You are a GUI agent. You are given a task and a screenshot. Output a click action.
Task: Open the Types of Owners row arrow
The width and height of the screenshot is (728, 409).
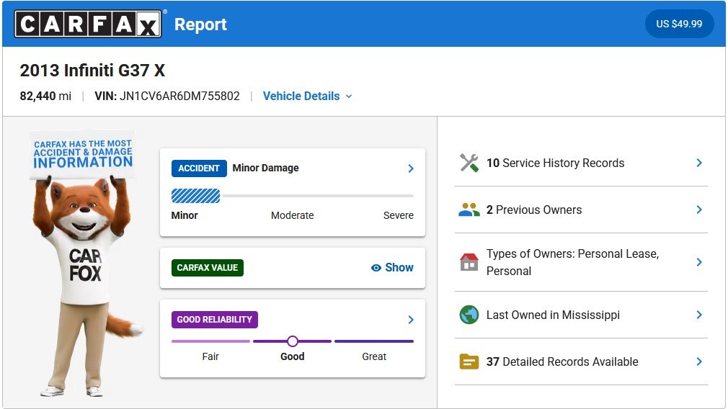pos(699,262)
